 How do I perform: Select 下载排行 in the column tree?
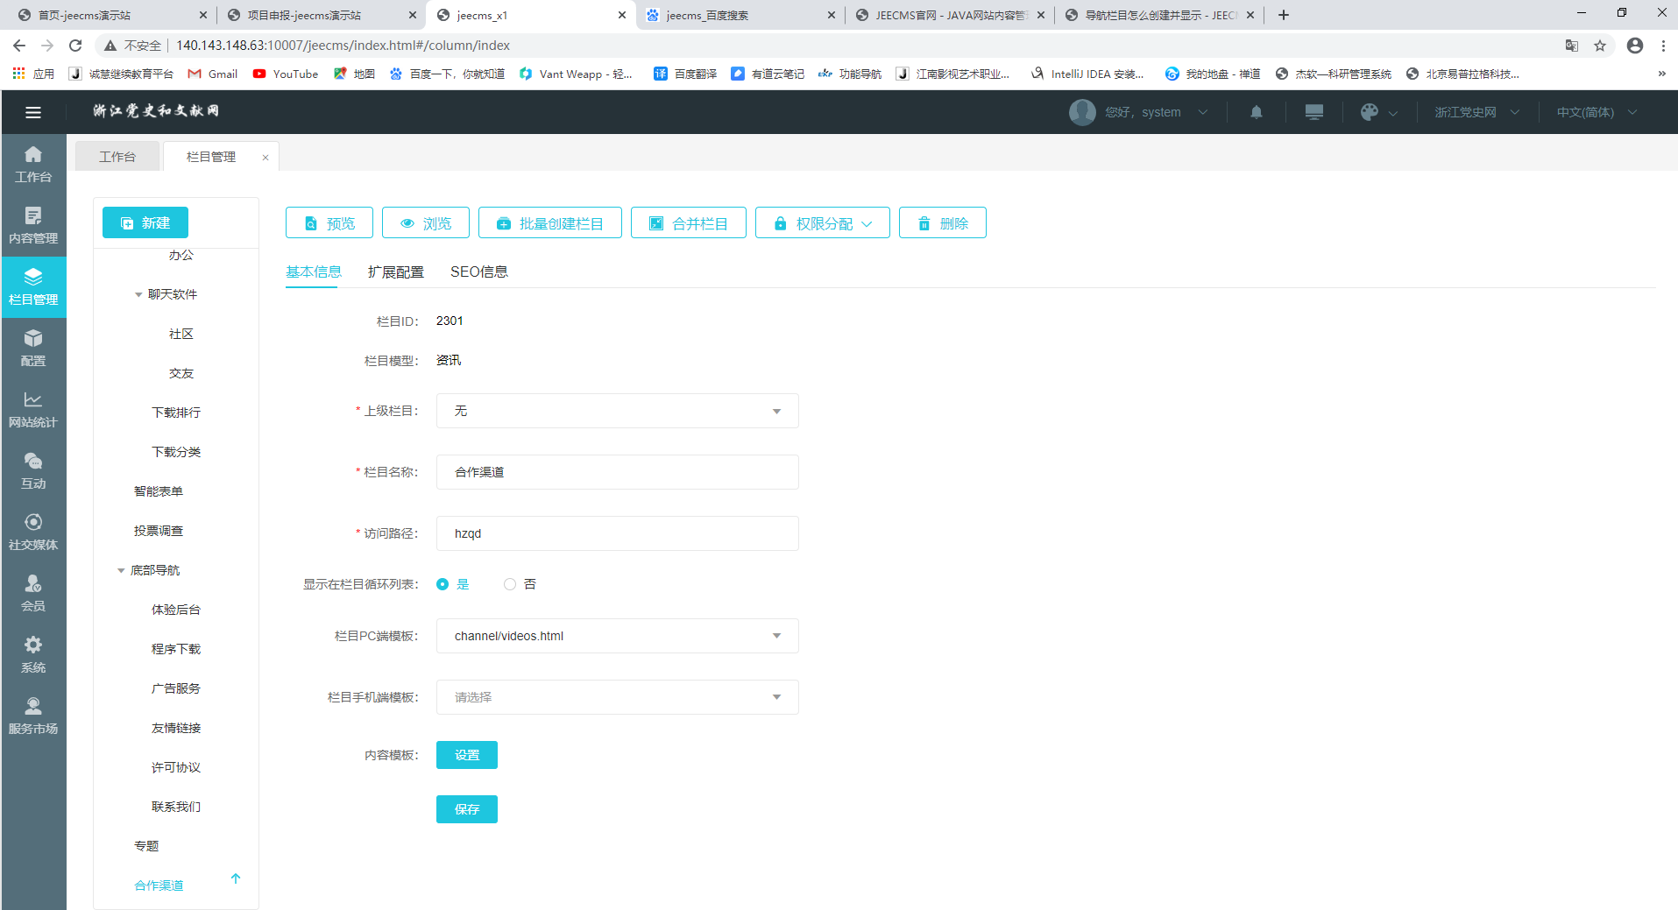176,413
